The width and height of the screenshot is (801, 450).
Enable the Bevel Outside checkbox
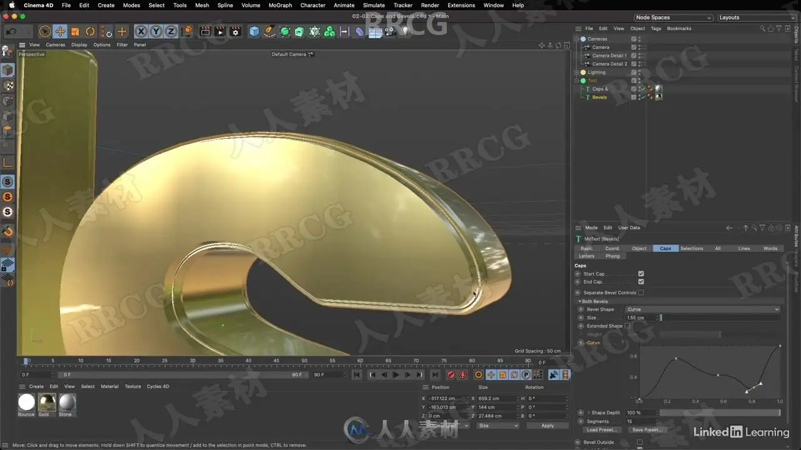tap(640, 442)
